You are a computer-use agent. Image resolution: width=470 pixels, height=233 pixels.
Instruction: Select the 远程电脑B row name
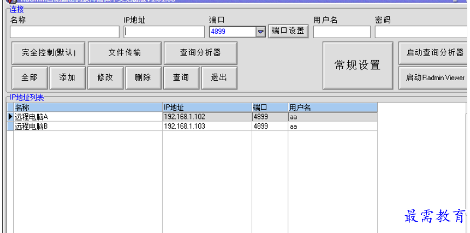(88, 126)
